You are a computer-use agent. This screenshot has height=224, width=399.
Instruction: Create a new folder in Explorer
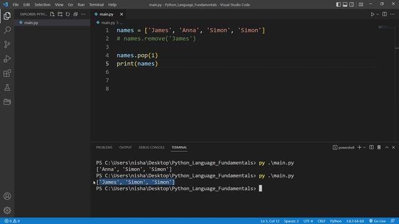[60, 14]
